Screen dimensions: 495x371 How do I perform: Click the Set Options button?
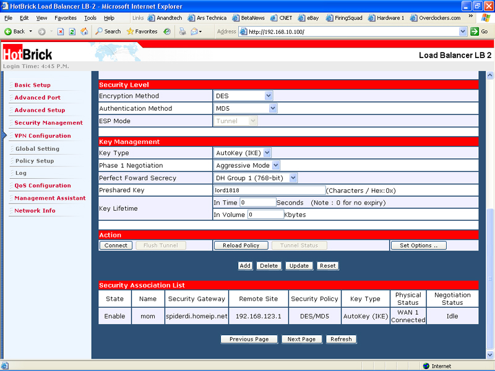coord(419,245)
